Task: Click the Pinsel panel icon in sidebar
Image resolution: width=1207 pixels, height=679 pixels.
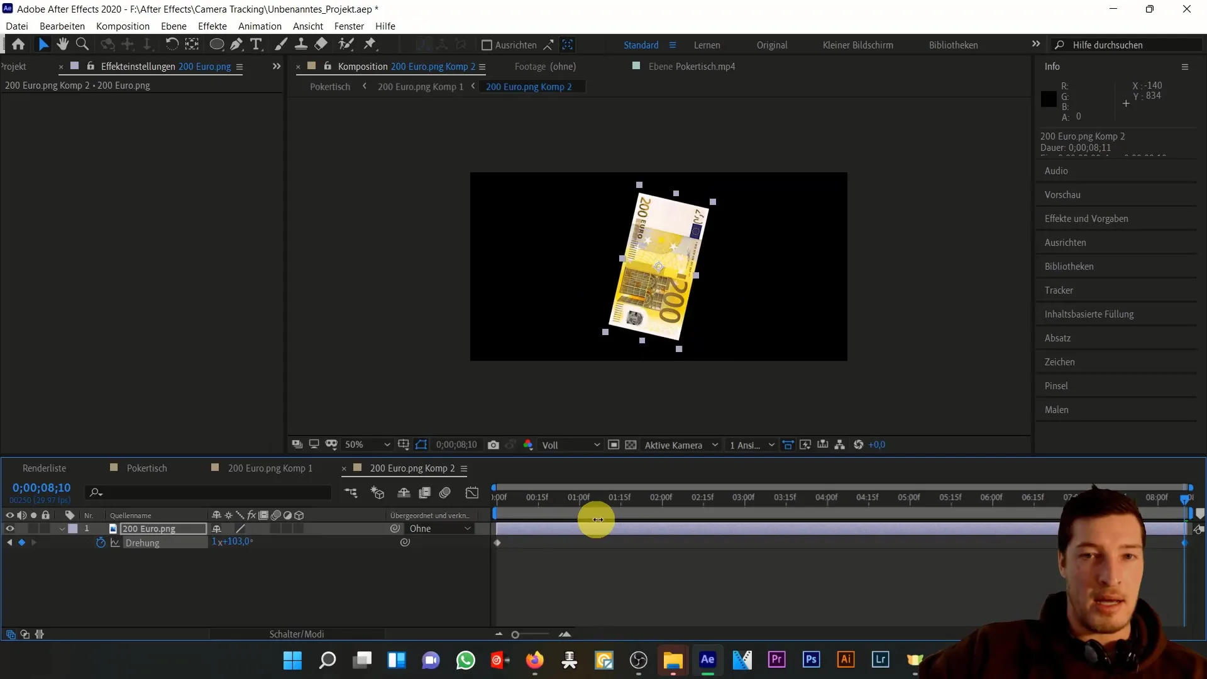Action: coord(1056,385)
